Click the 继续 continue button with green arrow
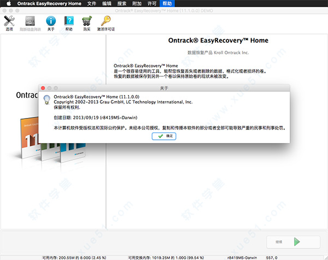The image size is (328, 260). point(293,242)
